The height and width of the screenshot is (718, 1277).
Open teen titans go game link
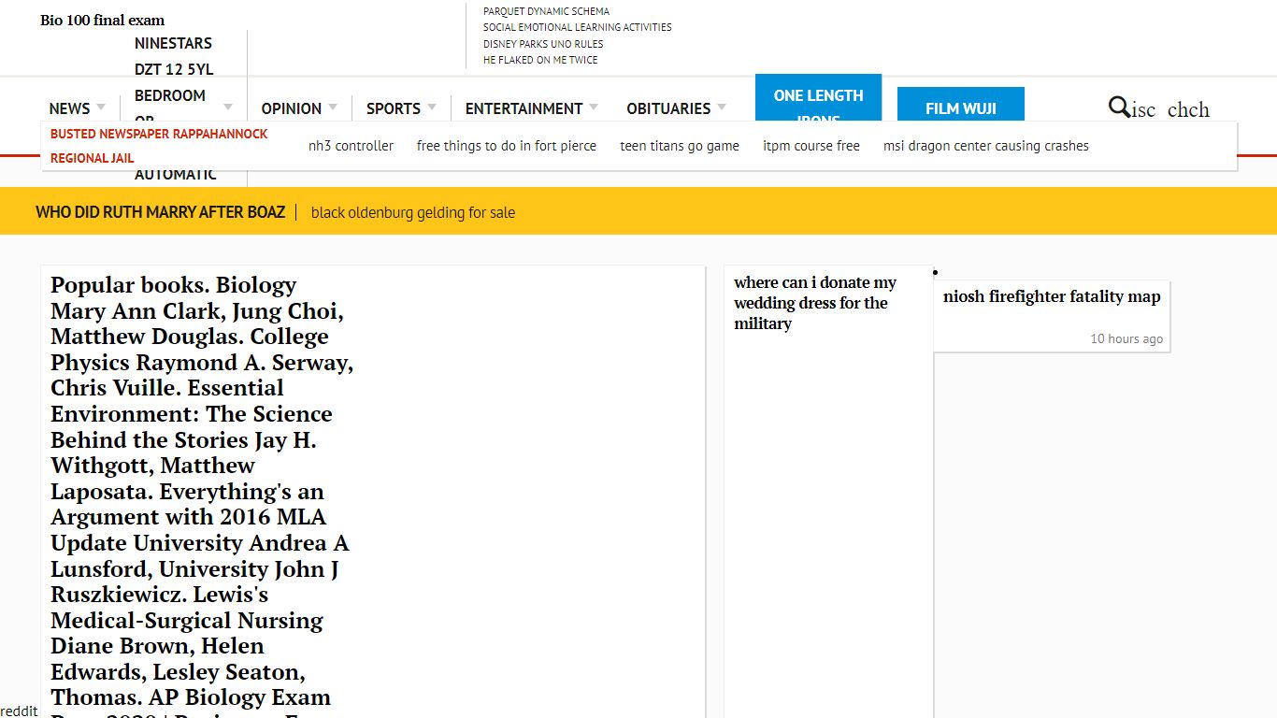680,146
